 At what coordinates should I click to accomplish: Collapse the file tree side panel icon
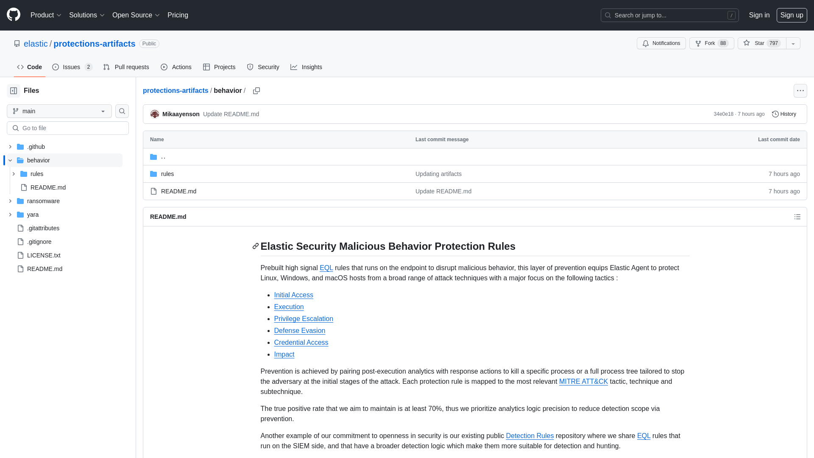click(14, 91)
